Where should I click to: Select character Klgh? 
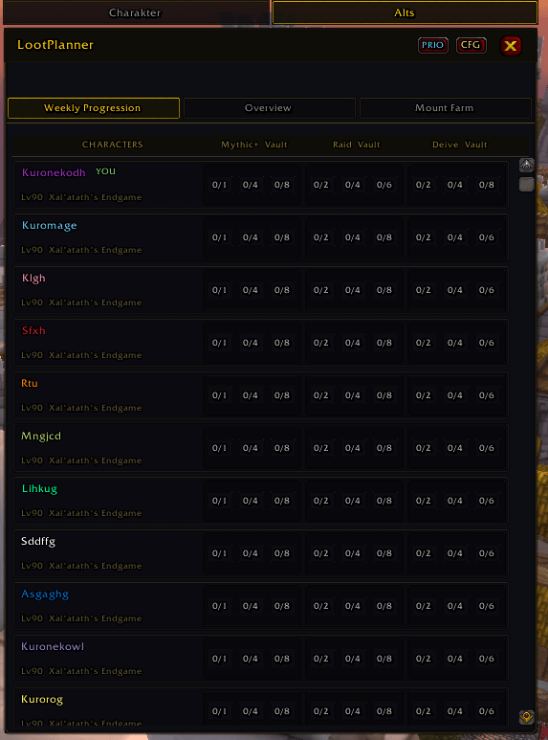click(x=33, y=279)
